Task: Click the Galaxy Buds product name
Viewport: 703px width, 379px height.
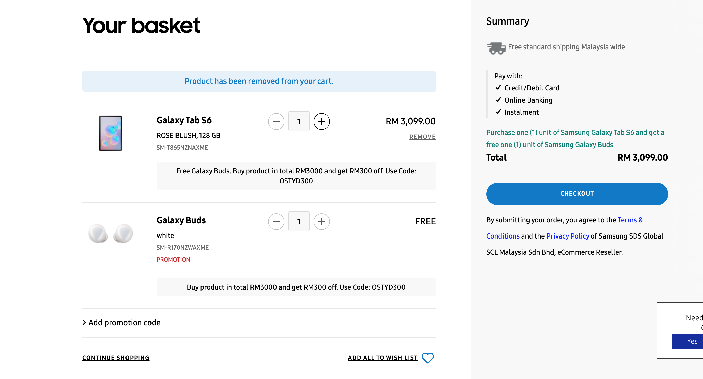Action: pyautogui.click(x=181, y=220)
